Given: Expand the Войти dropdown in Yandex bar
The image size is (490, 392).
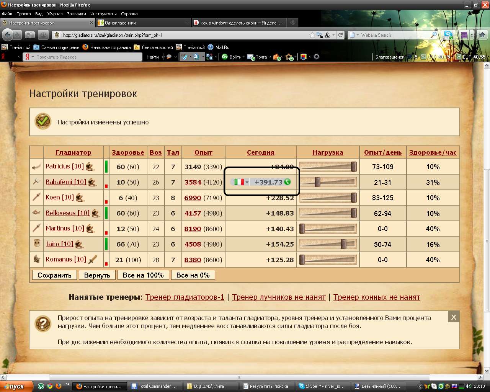Looking at the screenshot, I should pyautogui.click(x=244, y=57).
